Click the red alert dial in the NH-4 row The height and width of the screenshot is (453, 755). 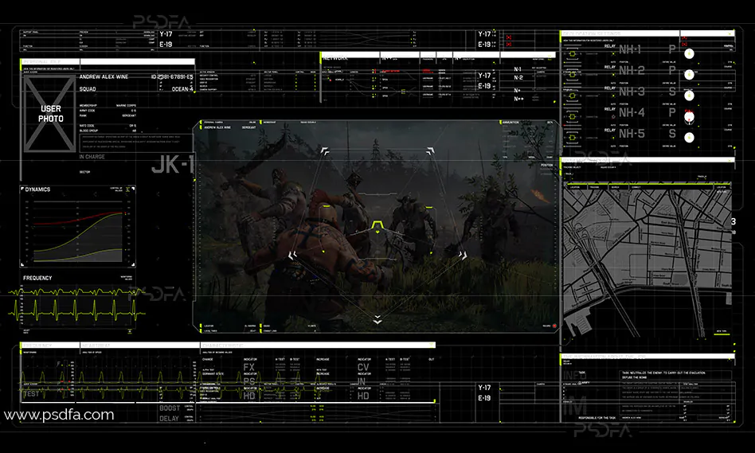coord(689,116)
